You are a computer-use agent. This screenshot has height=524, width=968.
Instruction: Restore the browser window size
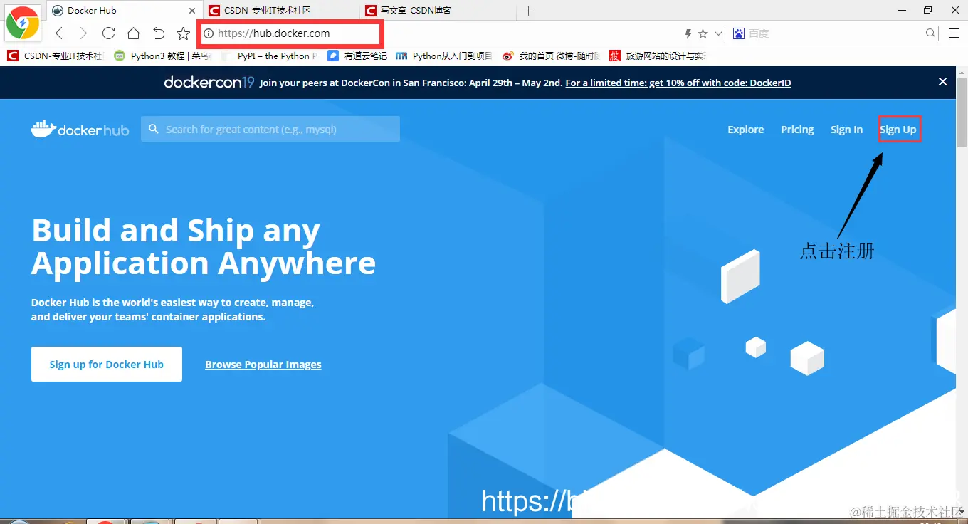point(927,10)
